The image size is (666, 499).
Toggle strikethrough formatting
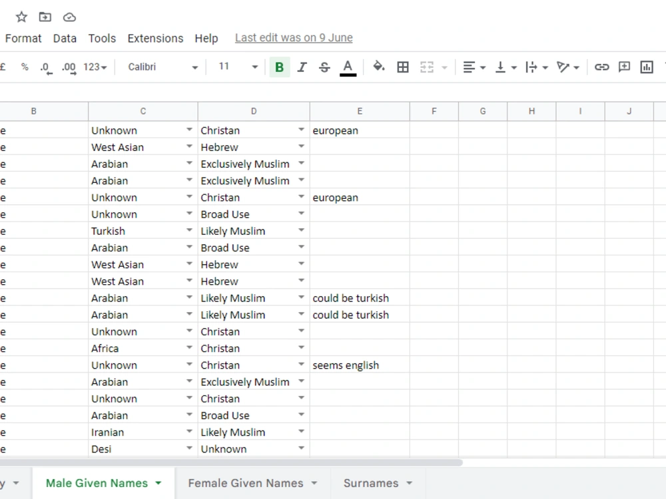click(x=324, y=67)
